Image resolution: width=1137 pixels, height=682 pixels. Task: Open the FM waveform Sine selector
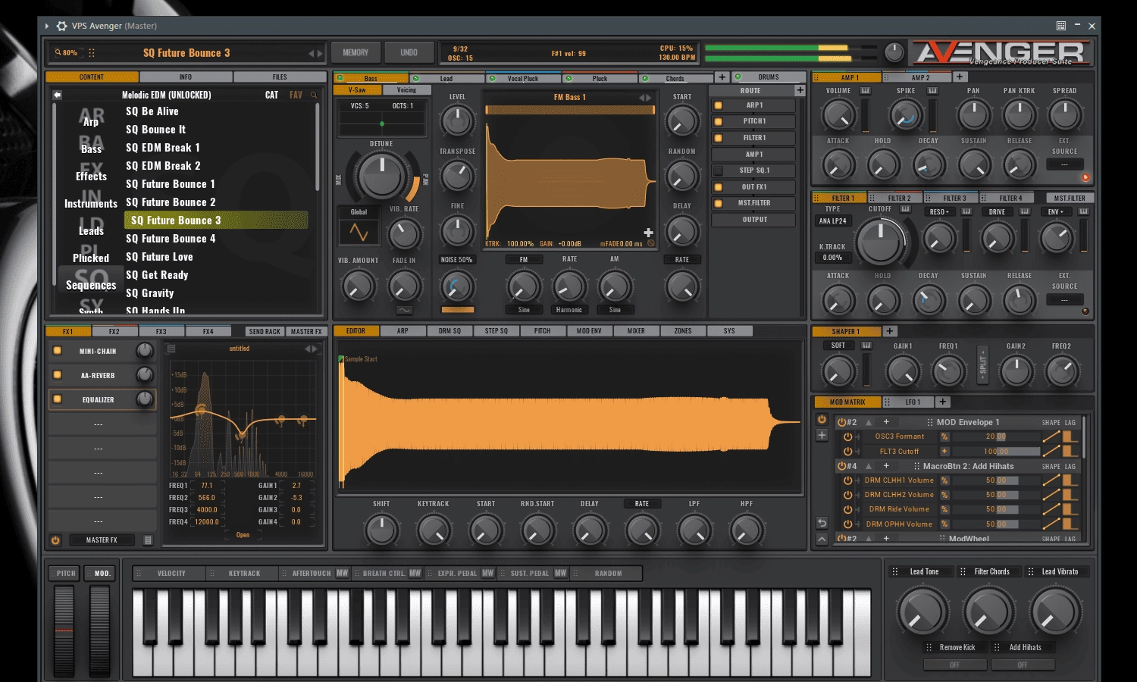(x=524, y=310)
